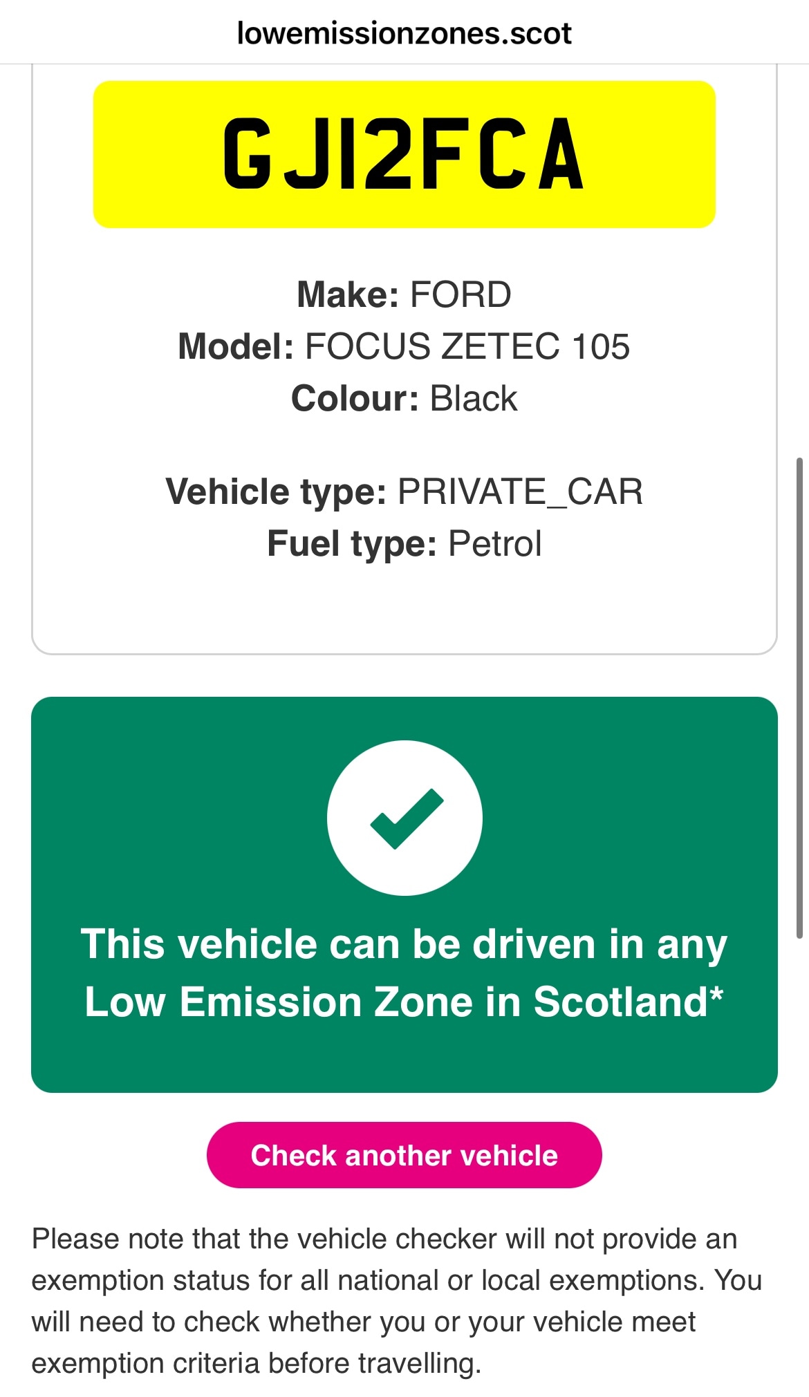Select the FORD make value
Image resolution: width=809 pixels, height=1397 pixels.
point(461,295)
